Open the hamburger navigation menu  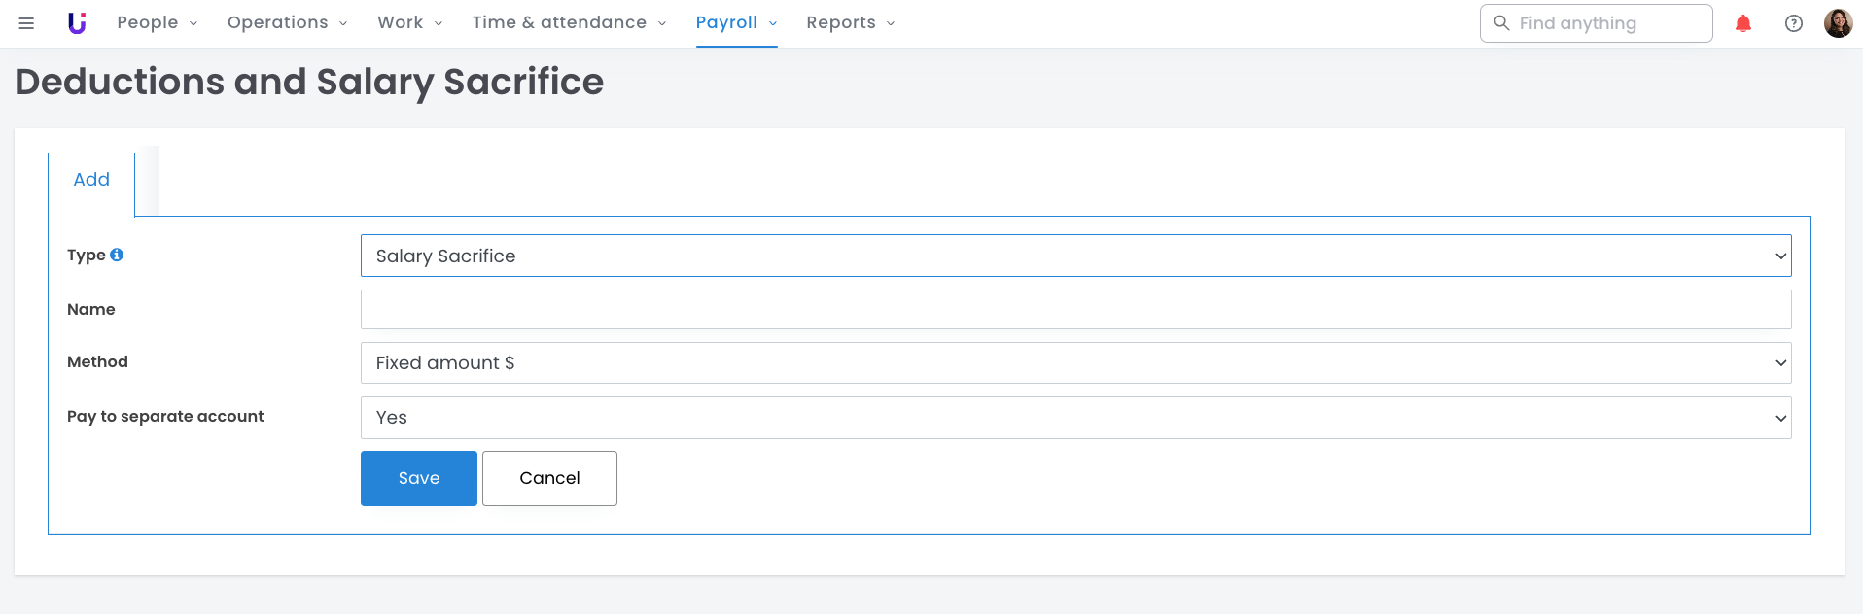26,23
